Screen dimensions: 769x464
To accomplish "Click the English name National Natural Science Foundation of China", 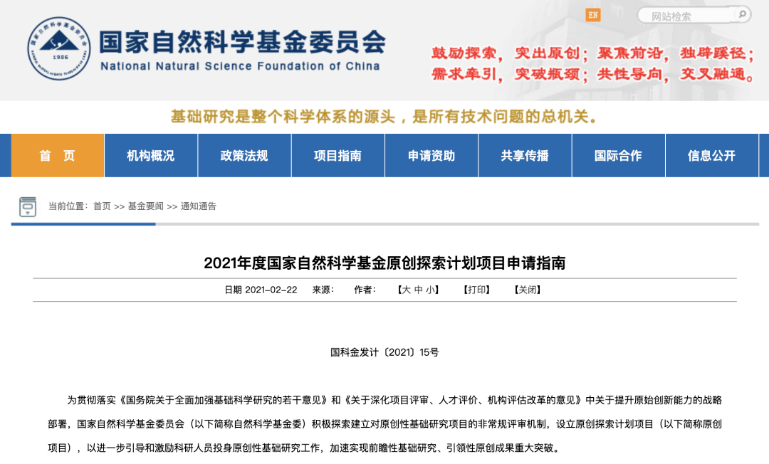I will click(x=240, y=66).
